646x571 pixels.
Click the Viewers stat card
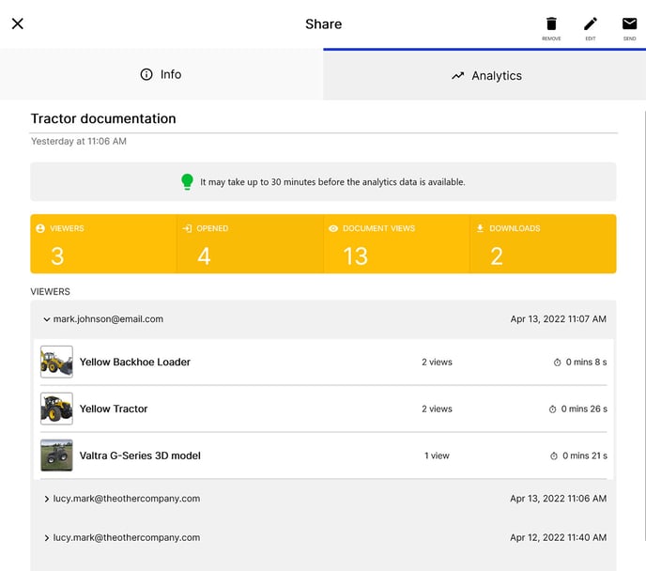click(x=103, y=243)
